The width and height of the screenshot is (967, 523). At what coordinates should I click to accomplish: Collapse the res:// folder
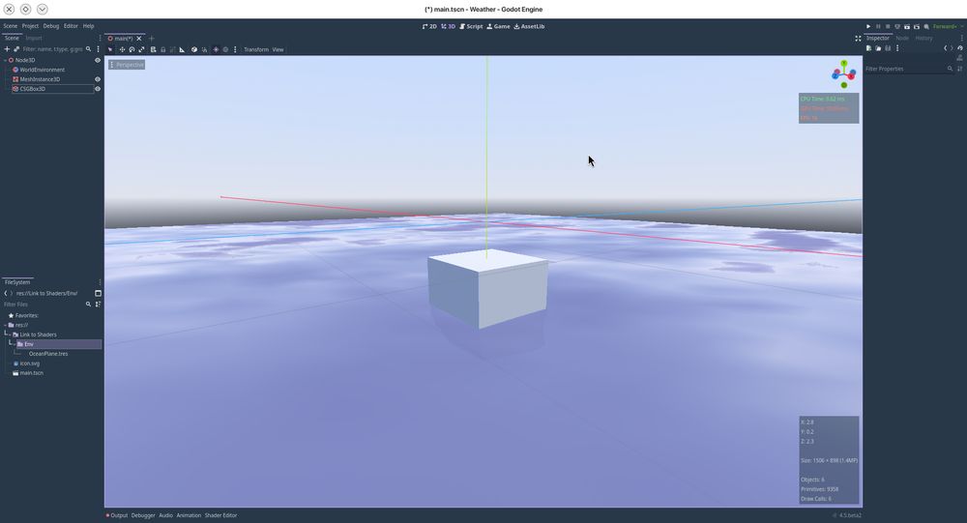(5, 325)
